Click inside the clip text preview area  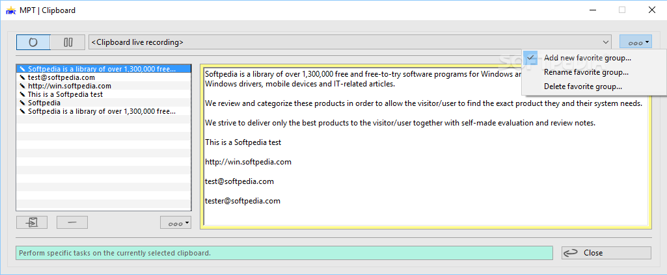426,146
